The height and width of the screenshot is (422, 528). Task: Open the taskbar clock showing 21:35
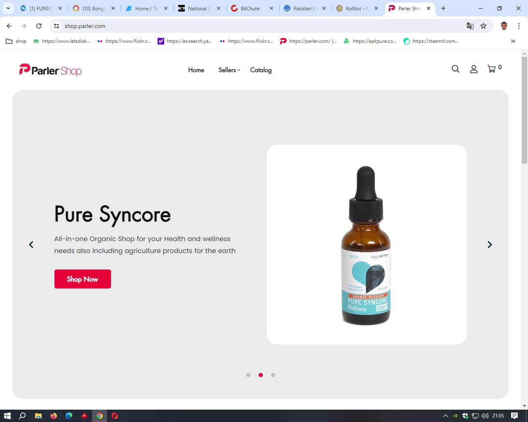coord(498,416)
